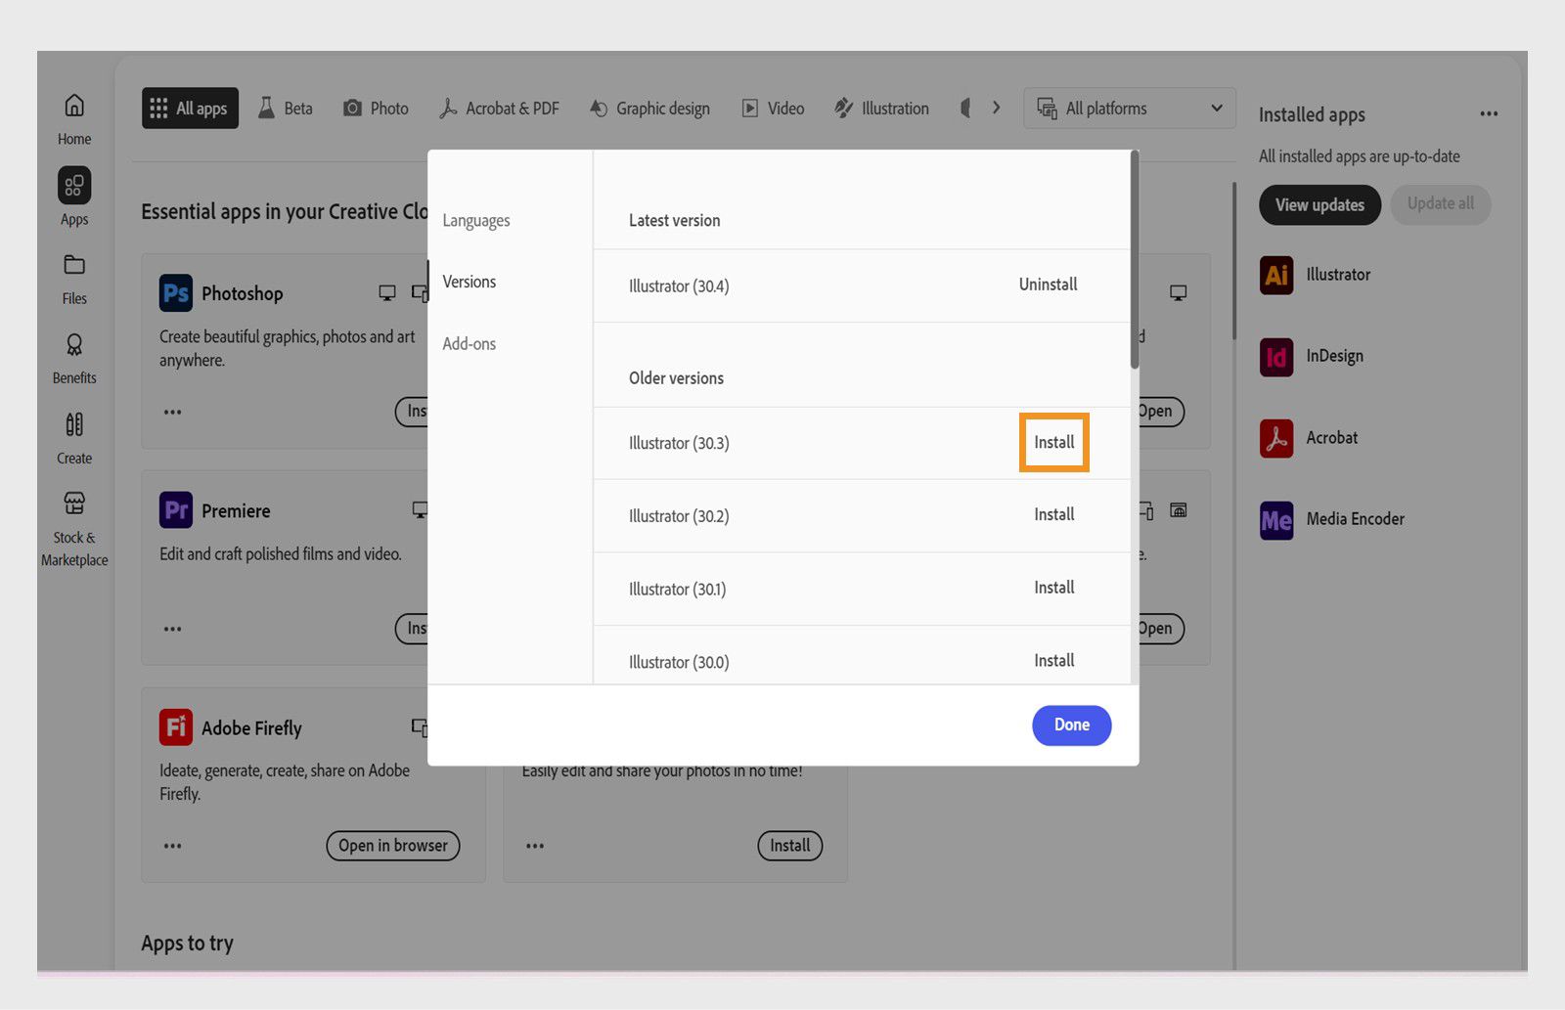Expand the category list with the right chevron

996,108
